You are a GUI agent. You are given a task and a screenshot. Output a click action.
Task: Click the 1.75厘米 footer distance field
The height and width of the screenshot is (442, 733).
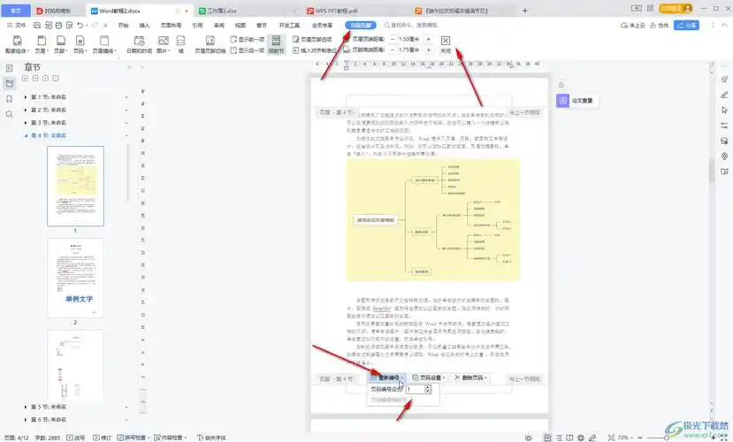409,50
